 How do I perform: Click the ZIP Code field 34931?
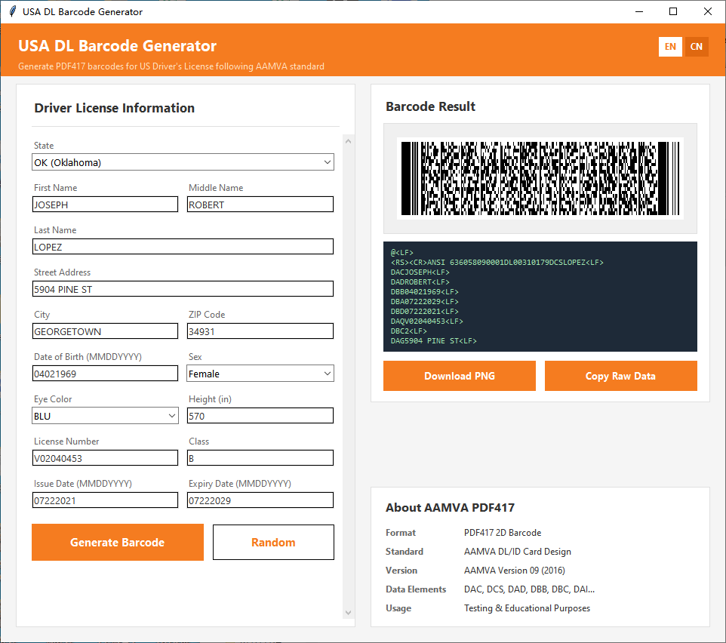pos(260,331)
